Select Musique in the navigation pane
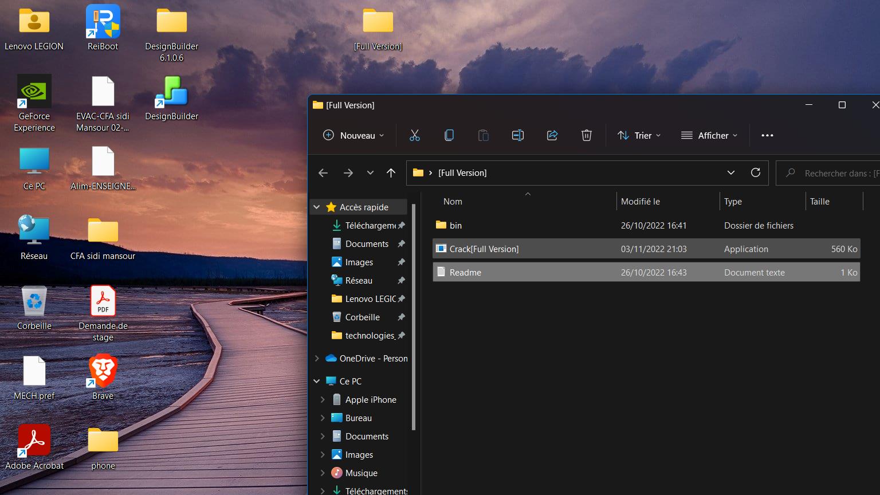This screenshot has height=495, width=880. coord(361,473)
